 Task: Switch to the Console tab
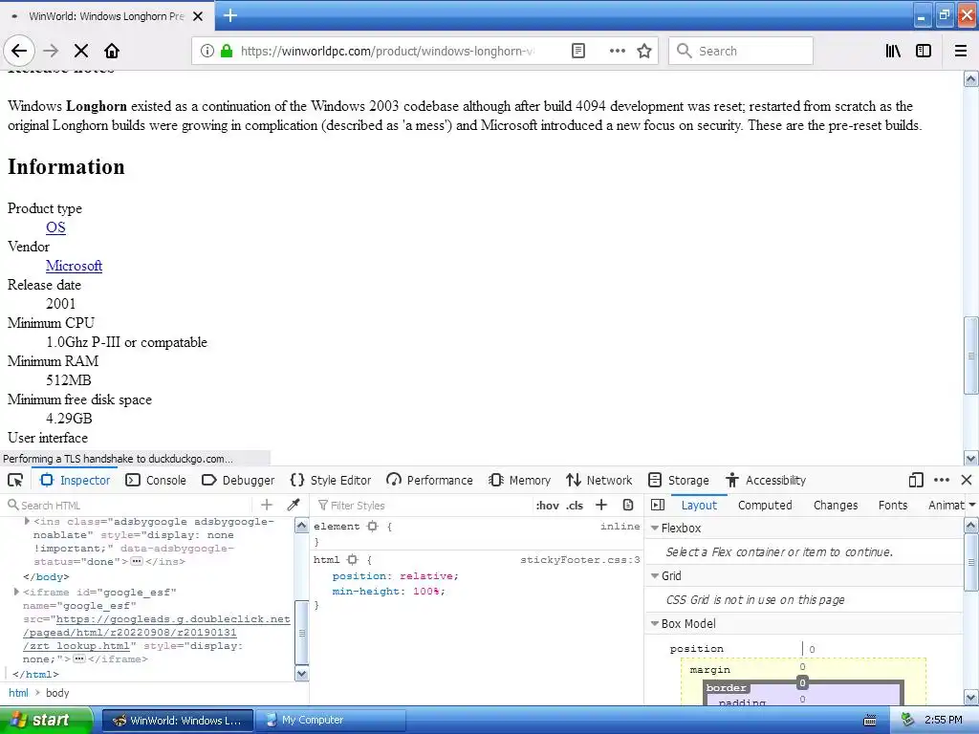tap(156, 480)
